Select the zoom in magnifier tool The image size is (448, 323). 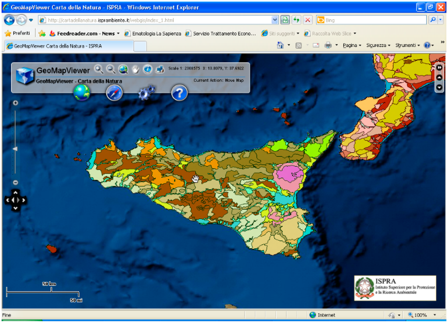click(99, 69)
